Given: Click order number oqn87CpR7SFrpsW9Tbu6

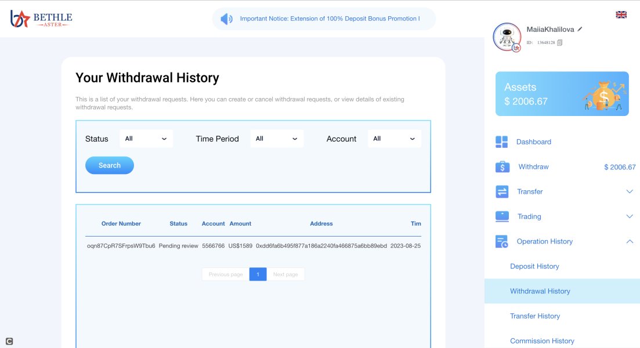Looking at the screenshot, I should click(x=121, y=245).
